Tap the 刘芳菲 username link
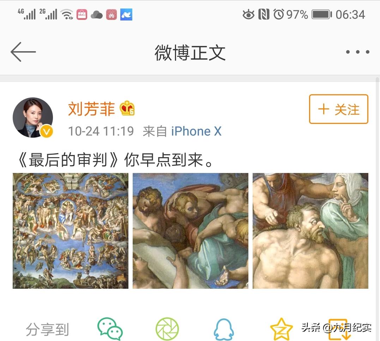Viewport: 380px width, 341px height. (x=91, y=109)
